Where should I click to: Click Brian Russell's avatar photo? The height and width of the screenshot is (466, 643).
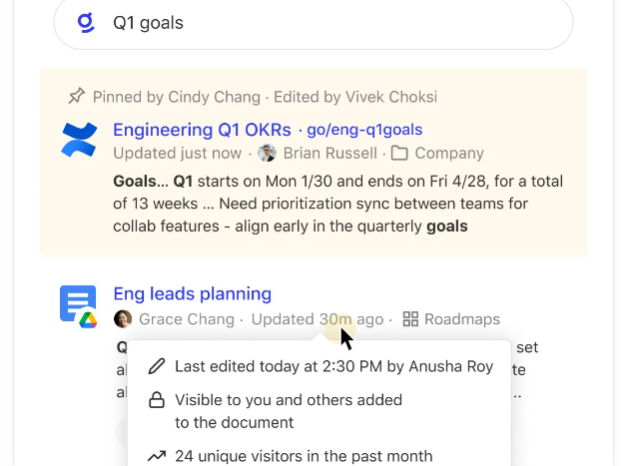coord(267,154)
